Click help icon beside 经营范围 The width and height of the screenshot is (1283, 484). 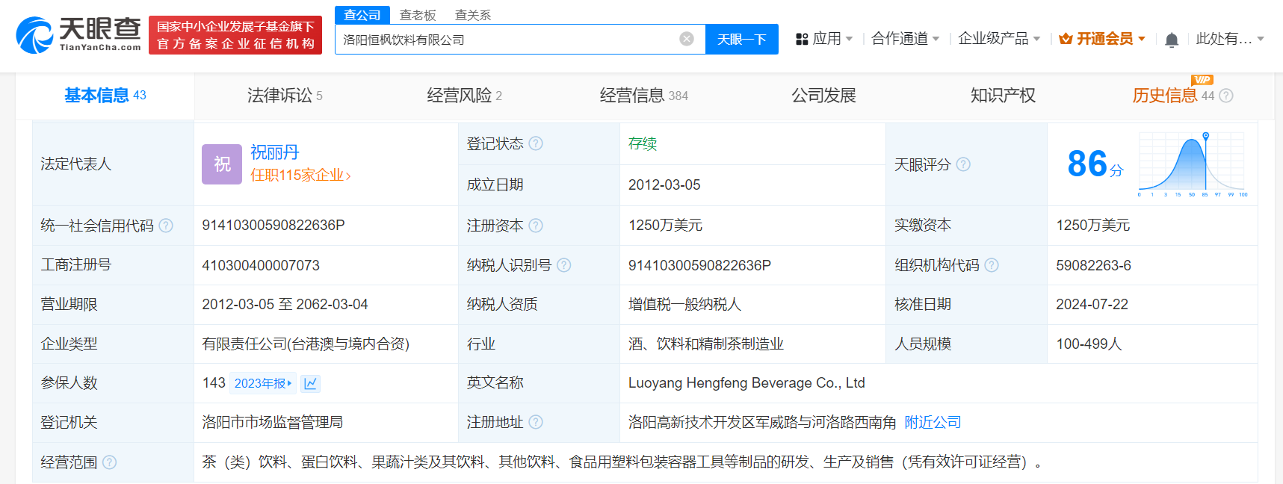(x=109, y=462)
